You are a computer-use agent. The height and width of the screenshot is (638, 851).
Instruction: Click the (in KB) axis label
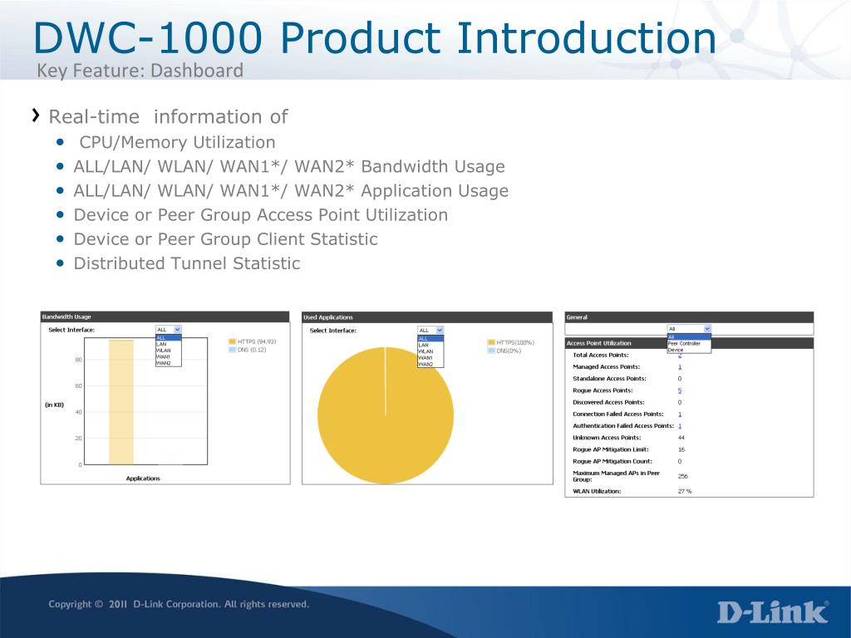54,405
